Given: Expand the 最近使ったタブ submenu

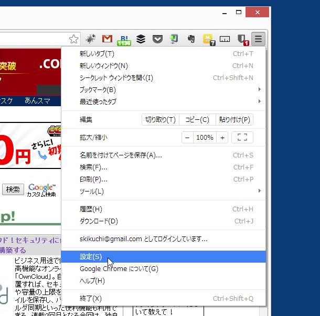Looking at the screenshot, I should point(163,101).
